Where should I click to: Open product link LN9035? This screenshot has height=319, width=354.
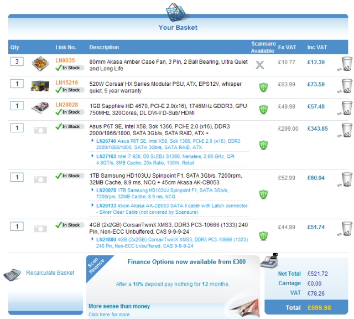(65, 61)
